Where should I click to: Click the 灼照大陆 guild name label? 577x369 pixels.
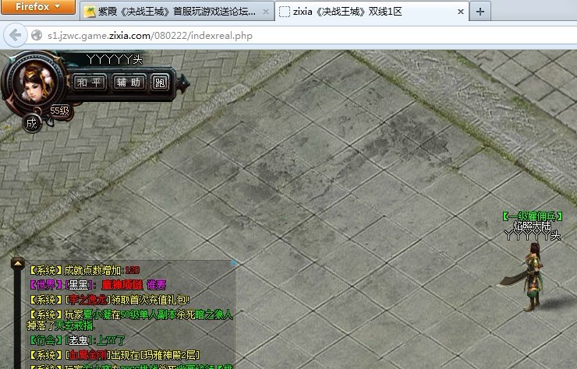pyautogui.click(x=533, y=226)
